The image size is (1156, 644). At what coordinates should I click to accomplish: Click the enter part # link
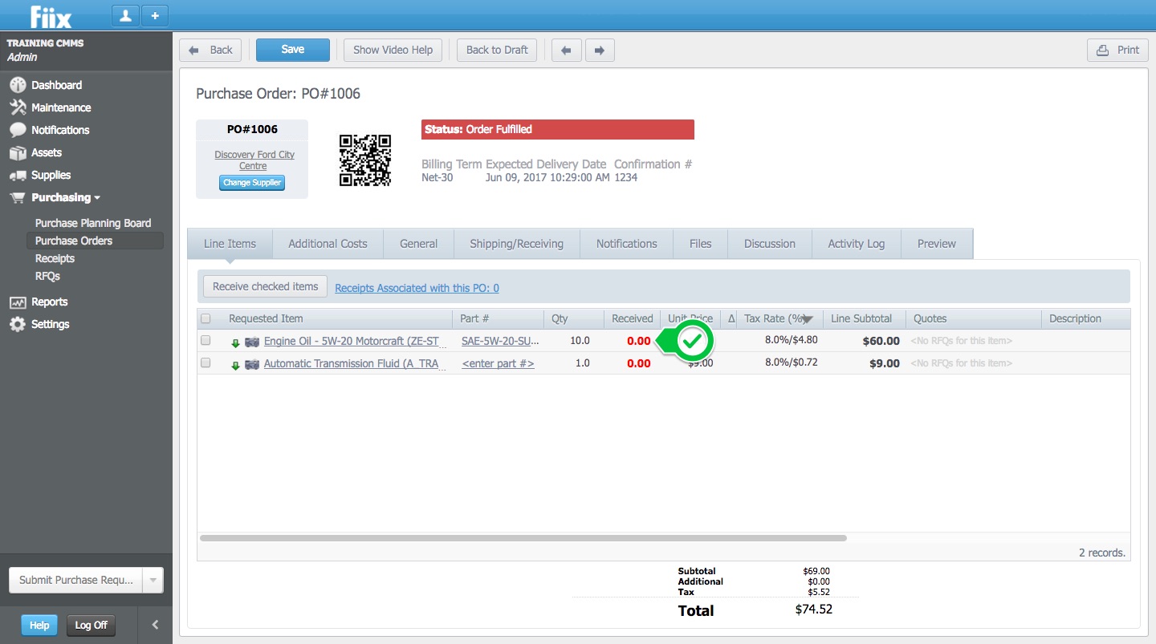[x=498, y=363]
